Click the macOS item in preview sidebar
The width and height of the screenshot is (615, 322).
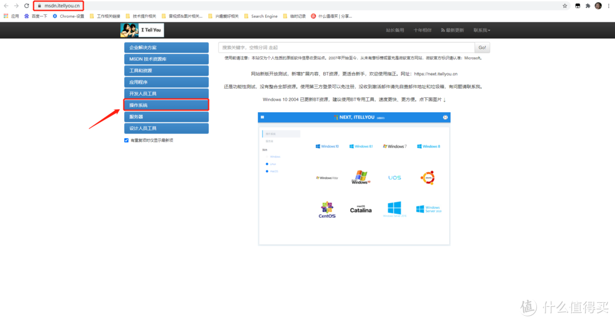(272, 171)
